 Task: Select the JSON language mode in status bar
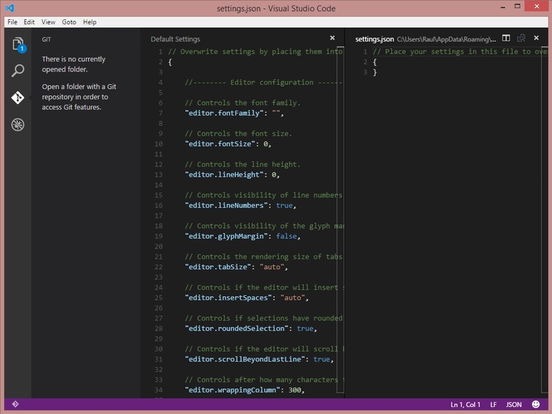(514, 404)
